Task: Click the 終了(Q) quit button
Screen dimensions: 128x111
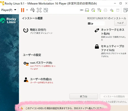Action: point(84,96)
